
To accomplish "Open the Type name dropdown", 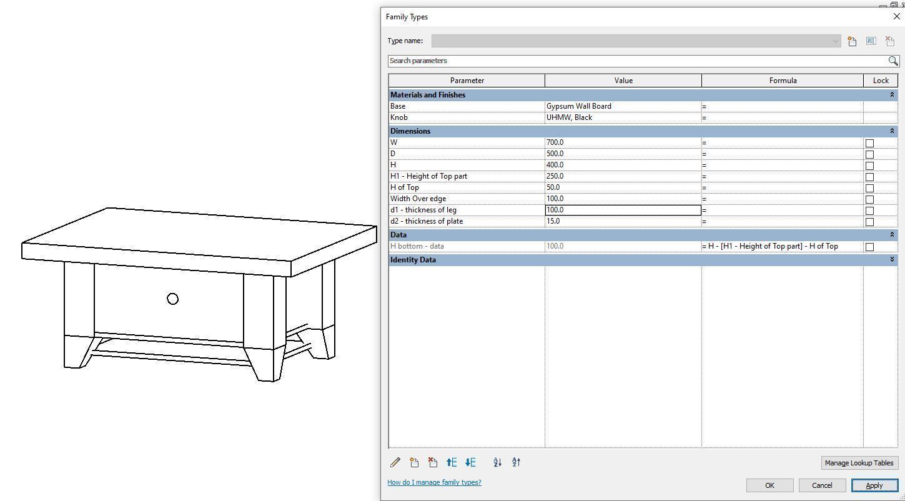I will [x=837, y=41].
